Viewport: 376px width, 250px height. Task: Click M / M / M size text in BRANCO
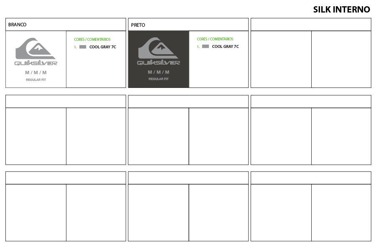[36, 72]
